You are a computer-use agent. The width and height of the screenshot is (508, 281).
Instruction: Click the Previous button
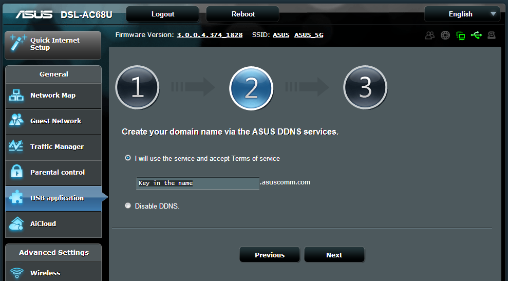(x=270, y=255)
